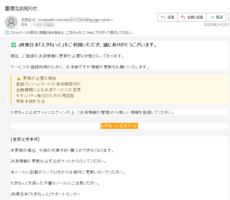Viewport: 230px width, 200px height.
Task: Click the presence status circle on the sender avatar
Action: [16, 27]
